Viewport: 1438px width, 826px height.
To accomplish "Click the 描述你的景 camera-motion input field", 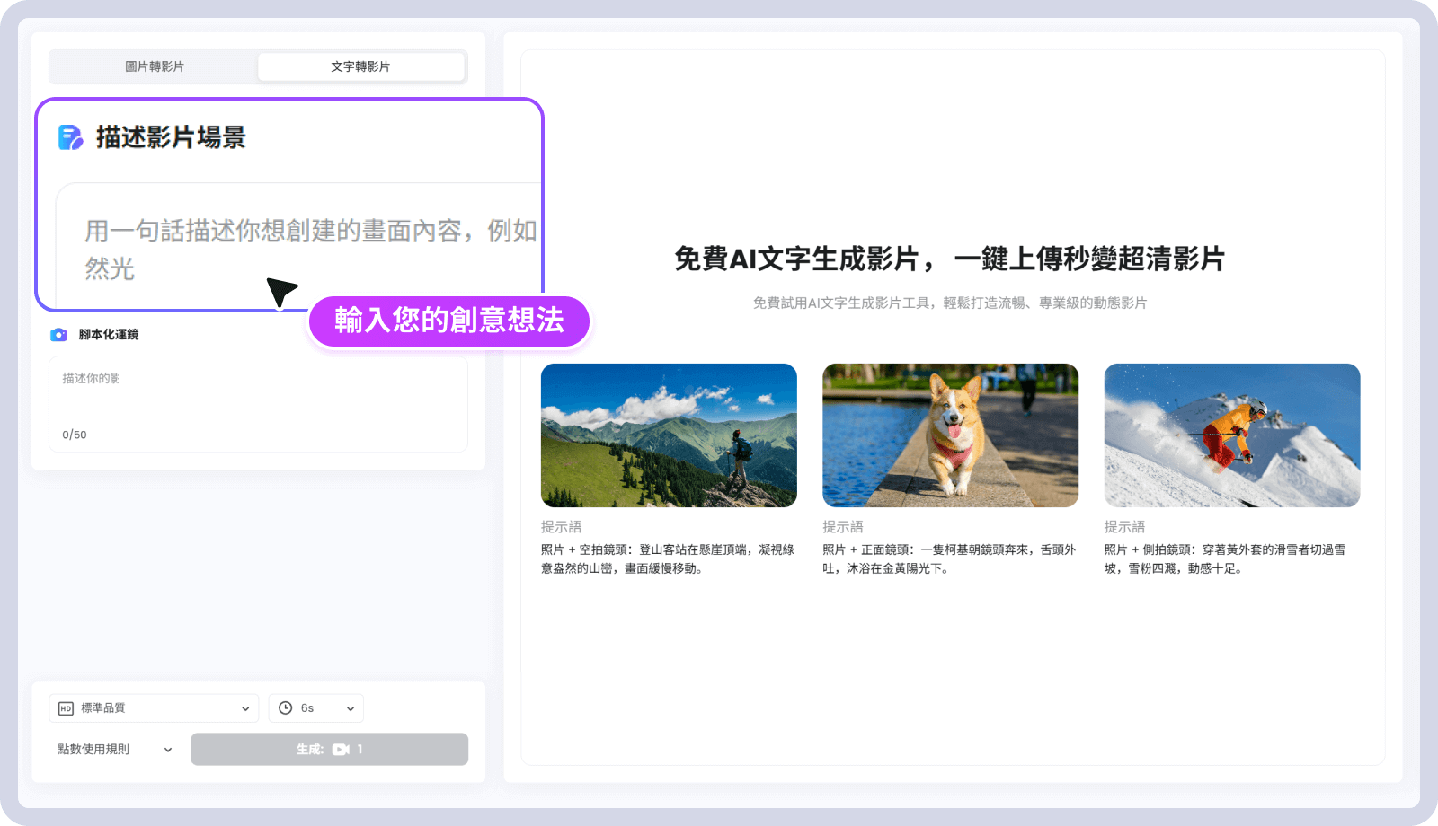I will pyautogui.click(x=258, y=404).
